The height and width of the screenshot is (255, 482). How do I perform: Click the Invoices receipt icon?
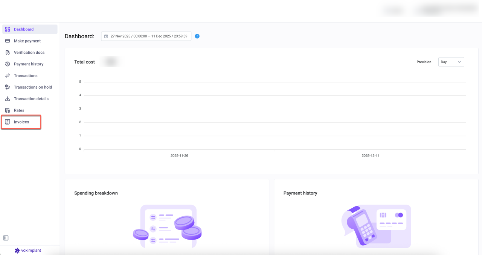pos(8,122)
